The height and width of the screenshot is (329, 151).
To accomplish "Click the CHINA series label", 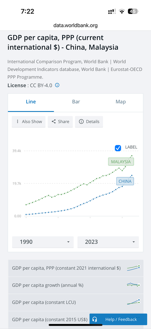I will (125, 181).
